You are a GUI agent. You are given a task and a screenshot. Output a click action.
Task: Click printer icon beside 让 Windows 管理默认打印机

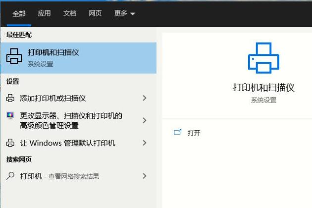click(10, 143)
